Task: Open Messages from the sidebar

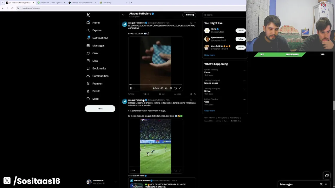Action: [x=96, y=45]
